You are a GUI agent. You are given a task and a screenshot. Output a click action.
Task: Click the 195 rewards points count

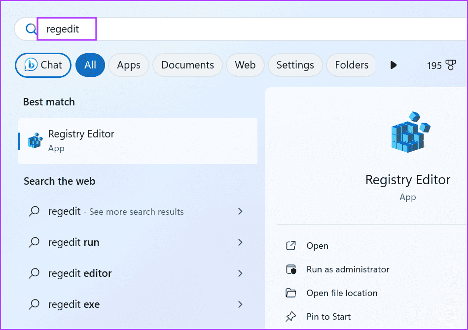coord(434,66)
